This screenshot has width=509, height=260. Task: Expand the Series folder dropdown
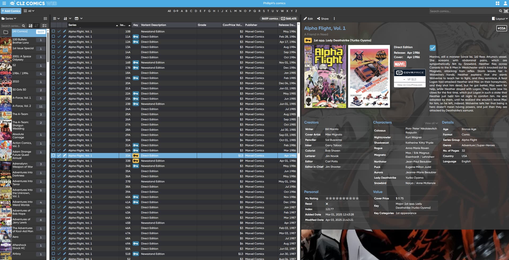[x=9, y=19]
